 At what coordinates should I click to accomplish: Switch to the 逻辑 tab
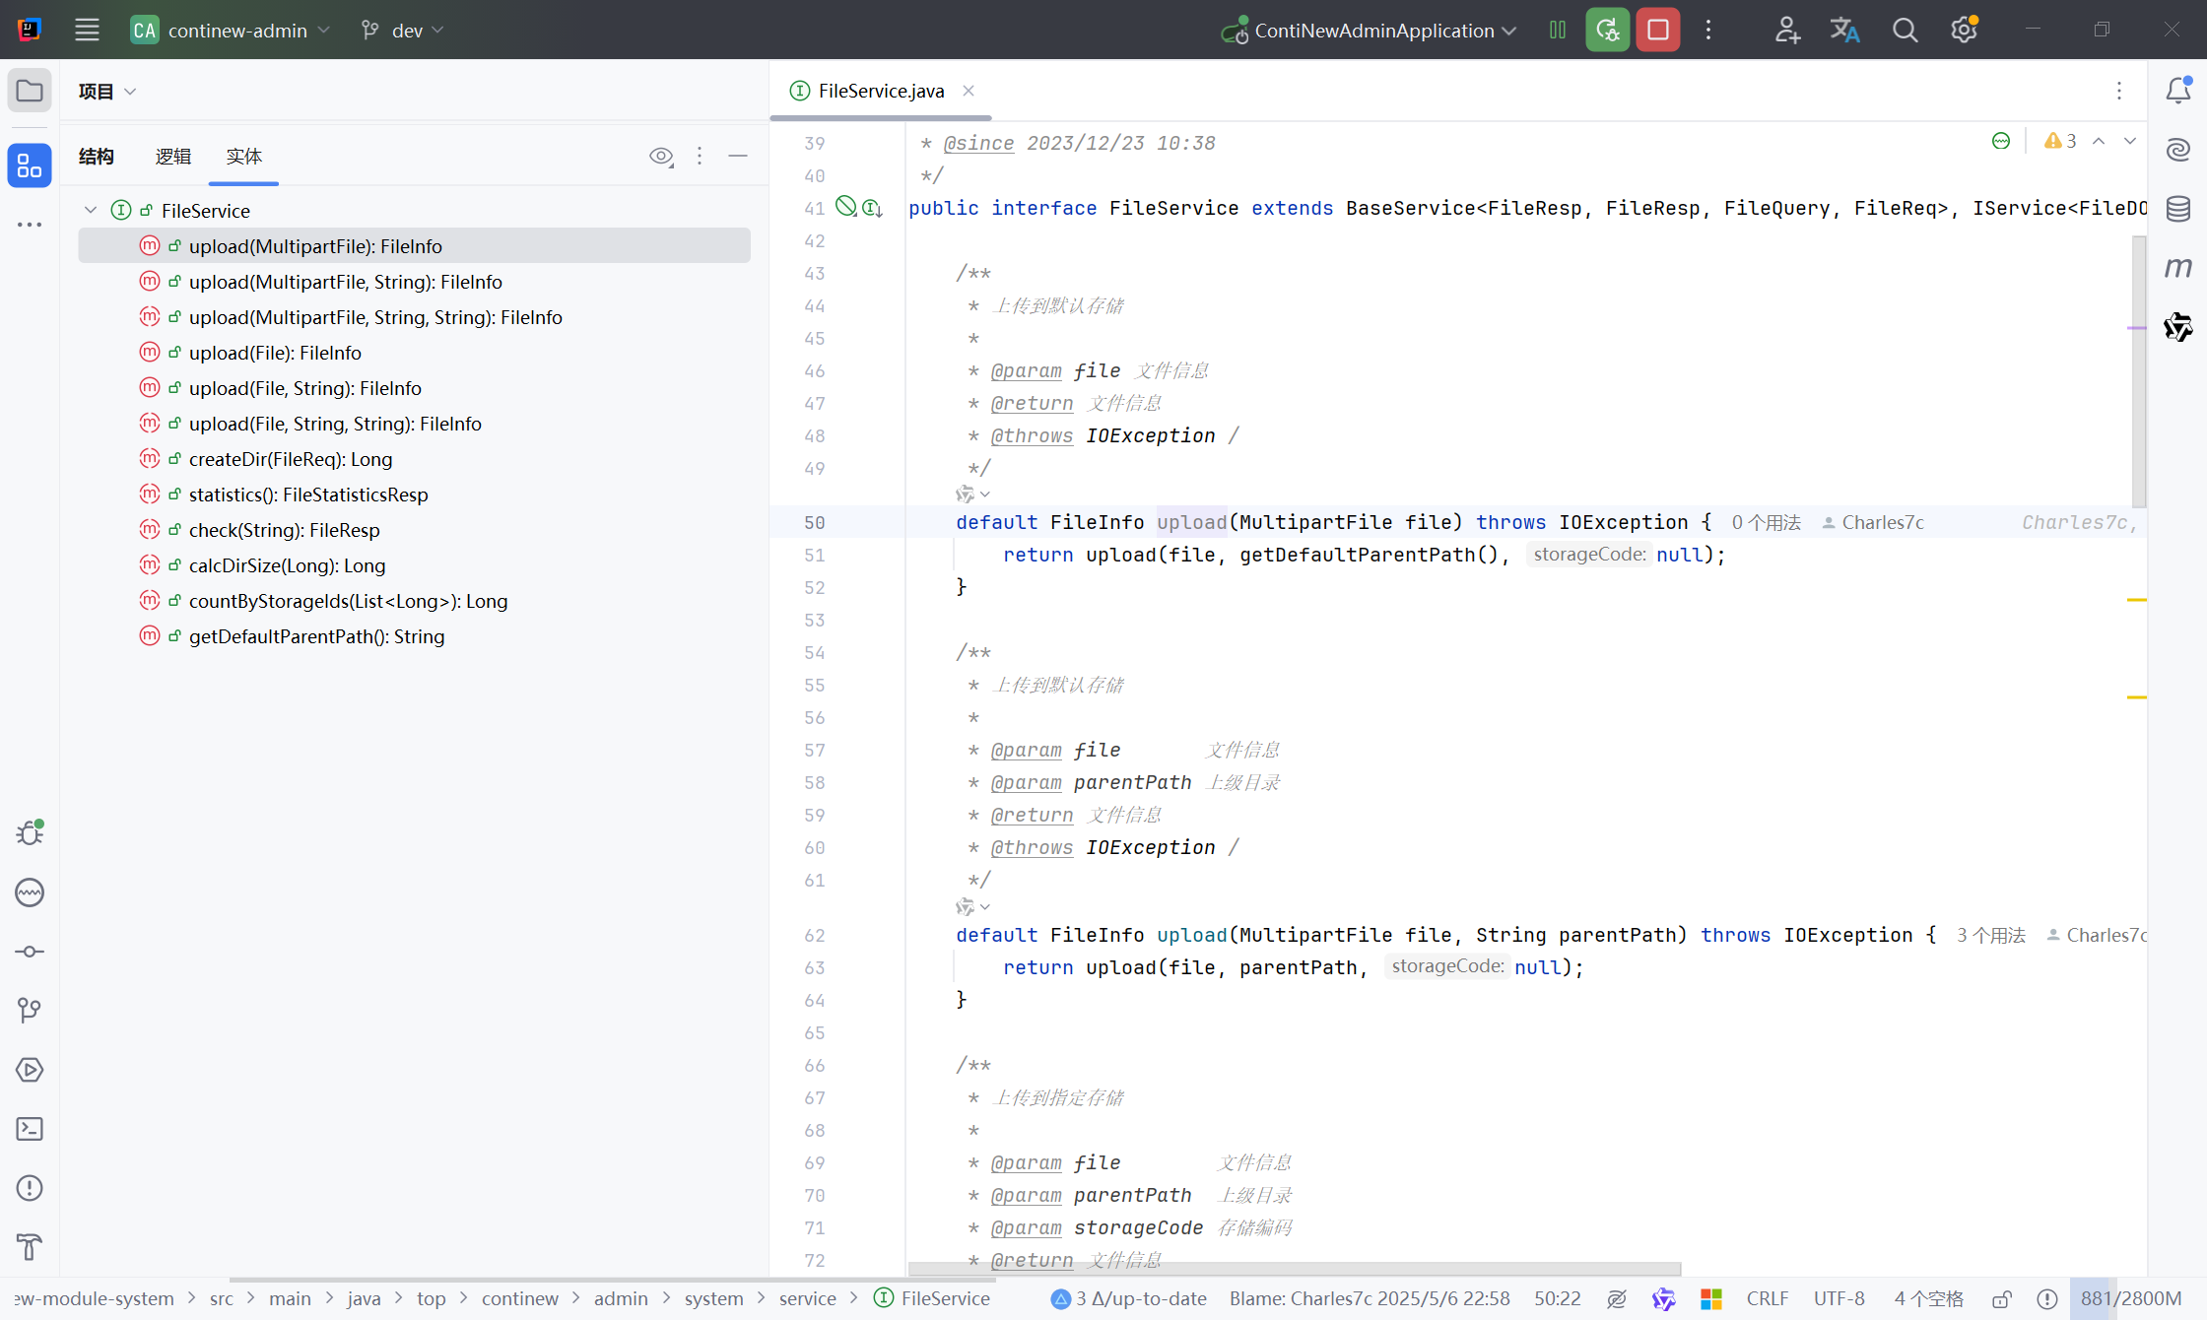[173, 156]
